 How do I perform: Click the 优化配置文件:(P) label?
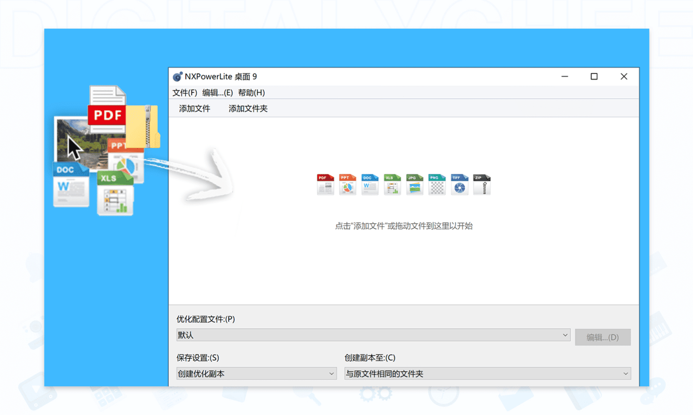206,319
